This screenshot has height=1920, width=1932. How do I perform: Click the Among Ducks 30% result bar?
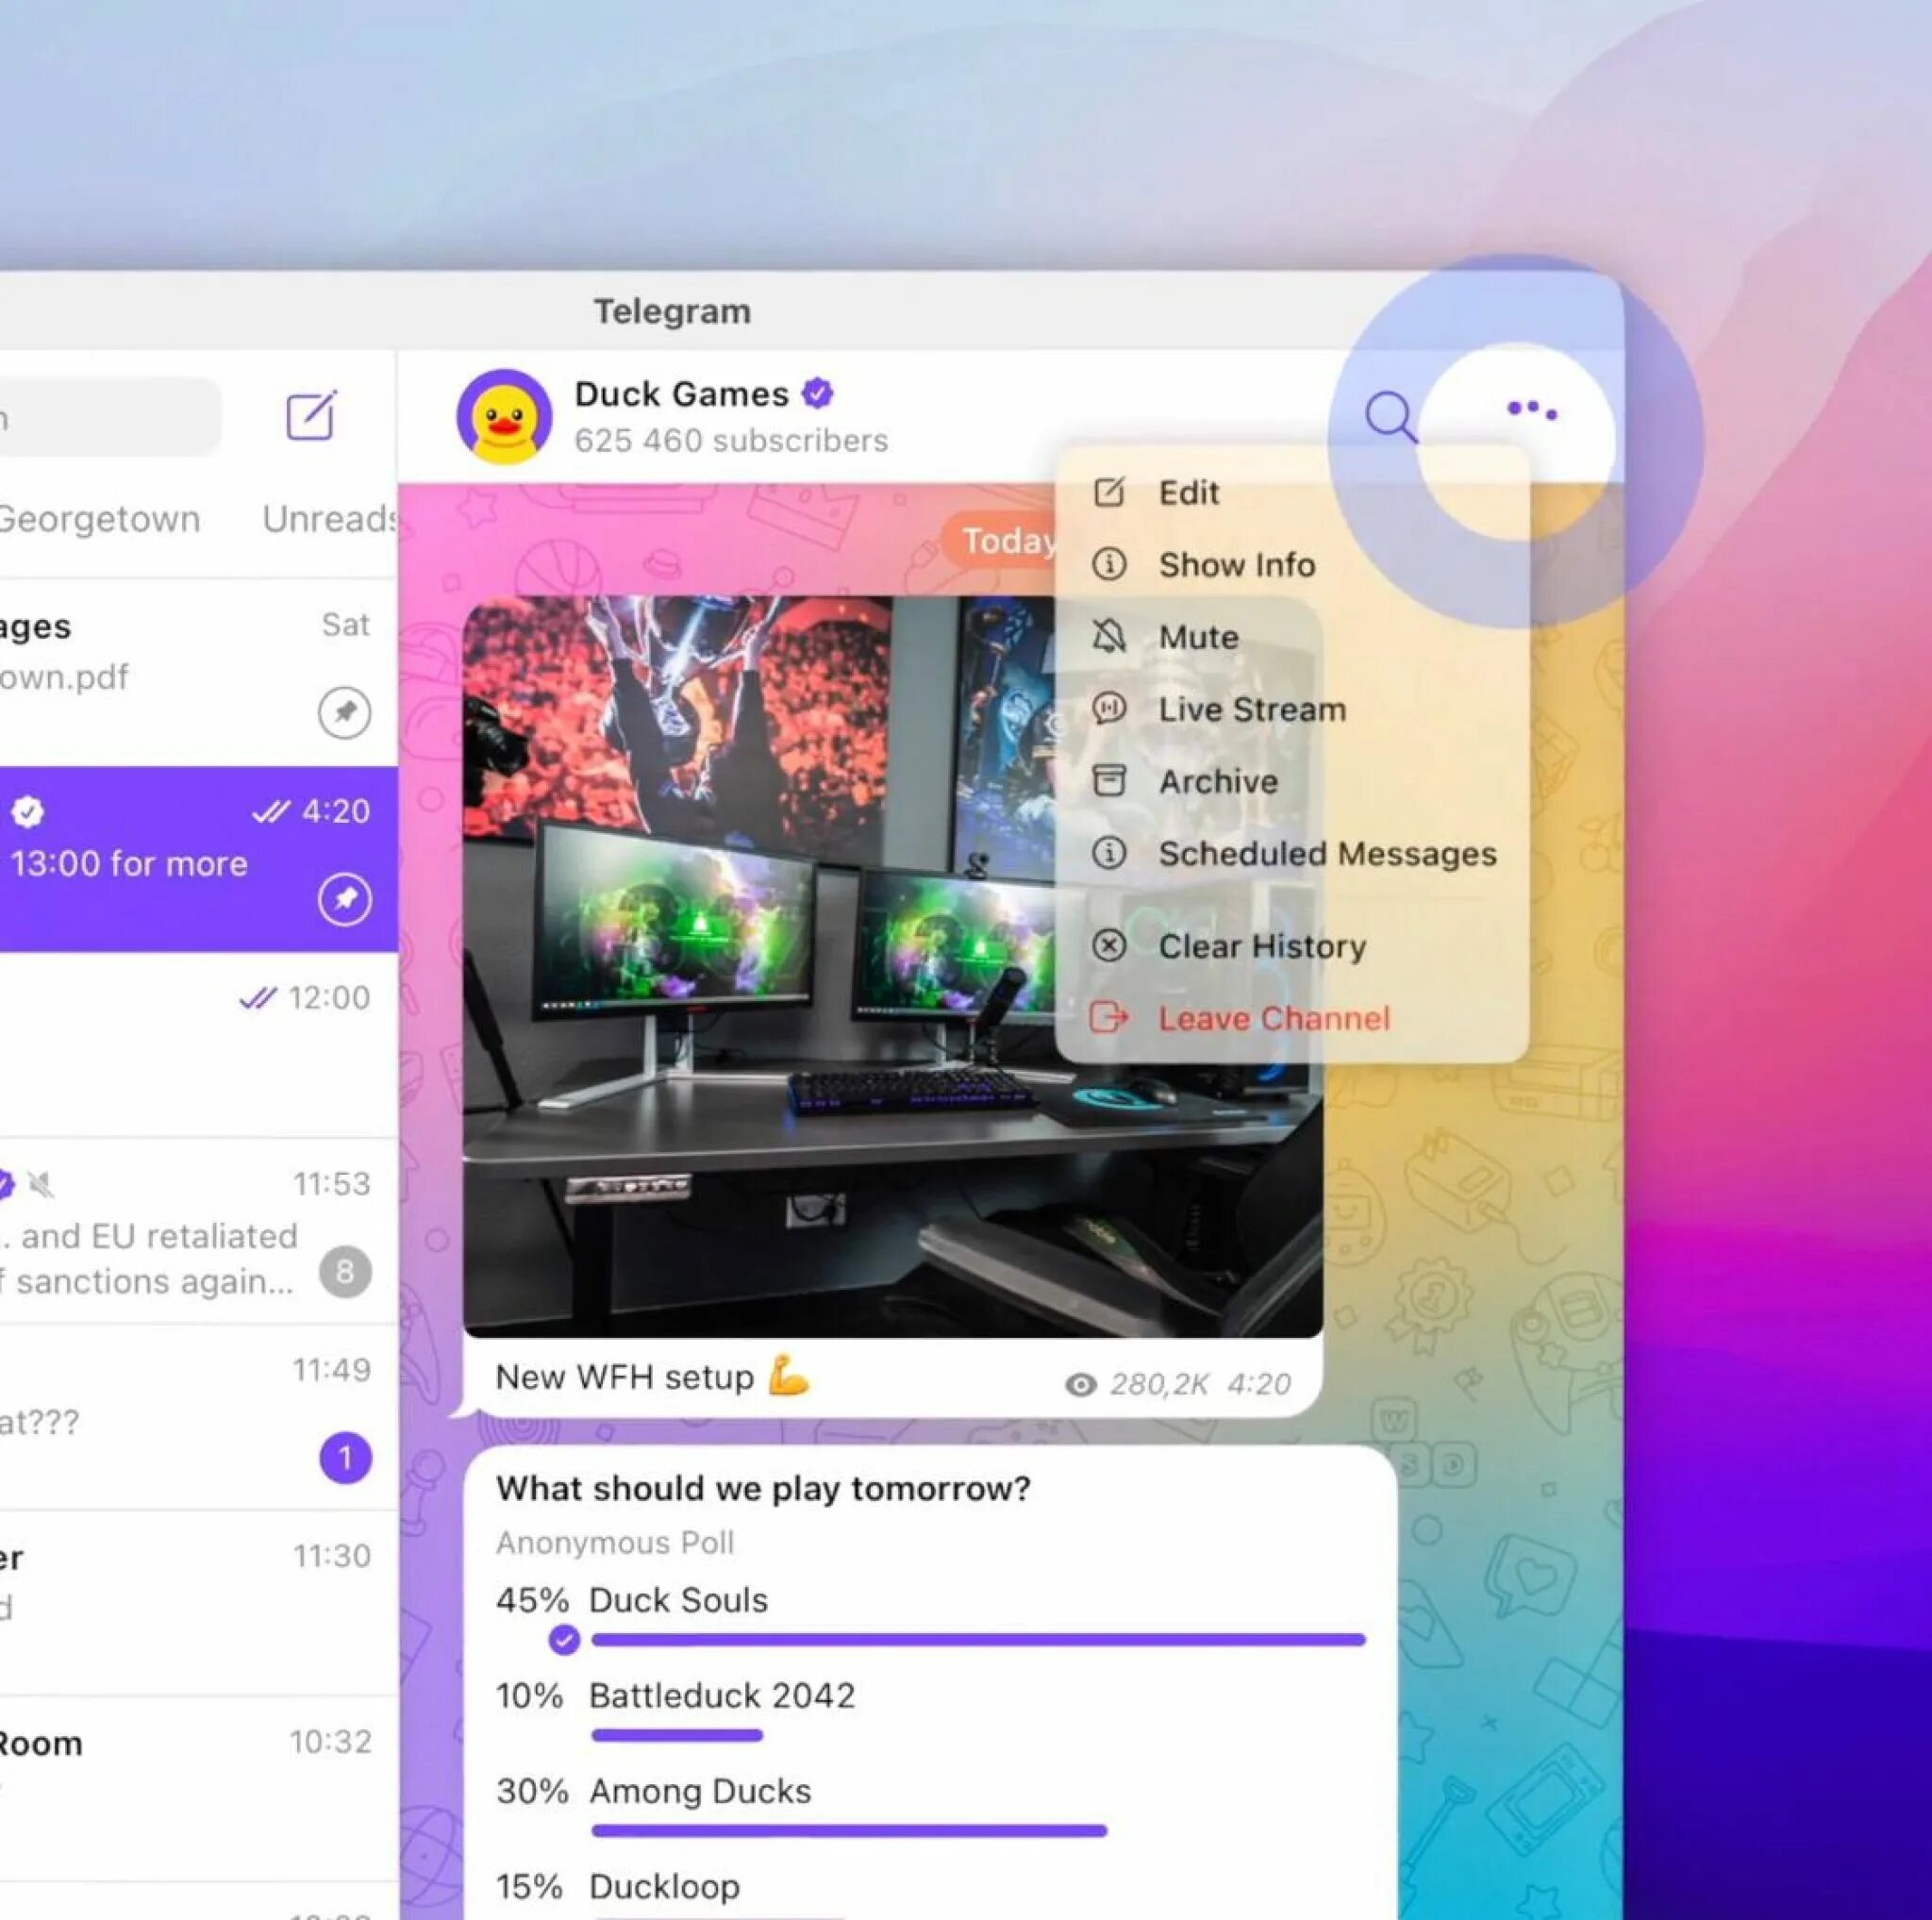849,1830
